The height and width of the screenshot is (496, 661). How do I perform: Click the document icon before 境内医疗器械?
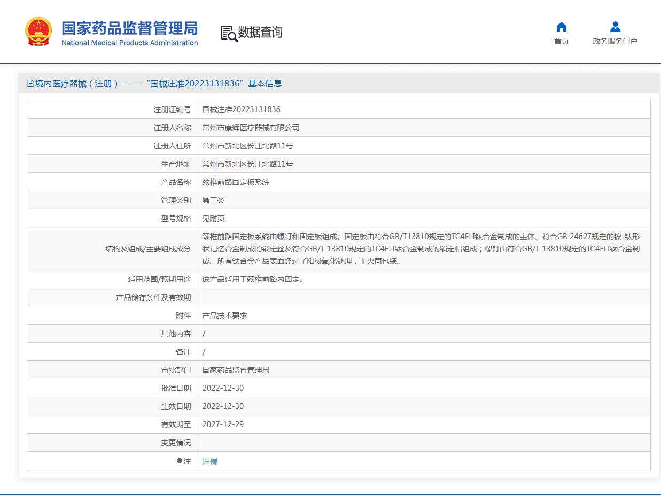30,83
